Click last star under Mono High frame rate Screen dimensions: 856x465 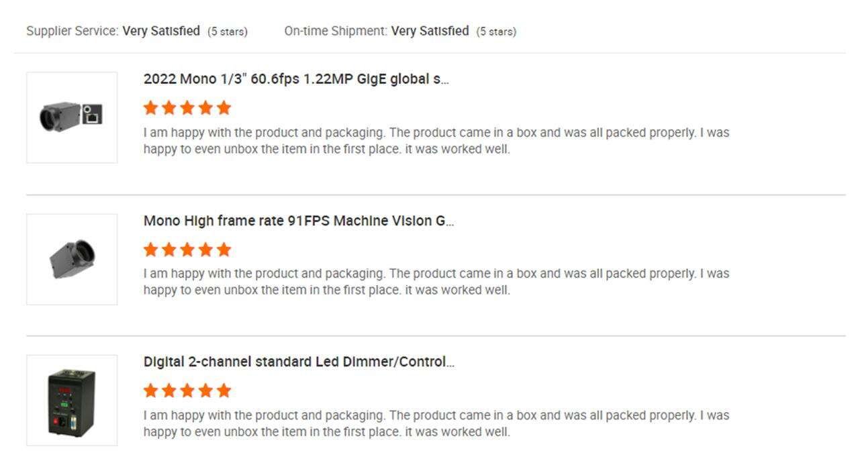224,250
